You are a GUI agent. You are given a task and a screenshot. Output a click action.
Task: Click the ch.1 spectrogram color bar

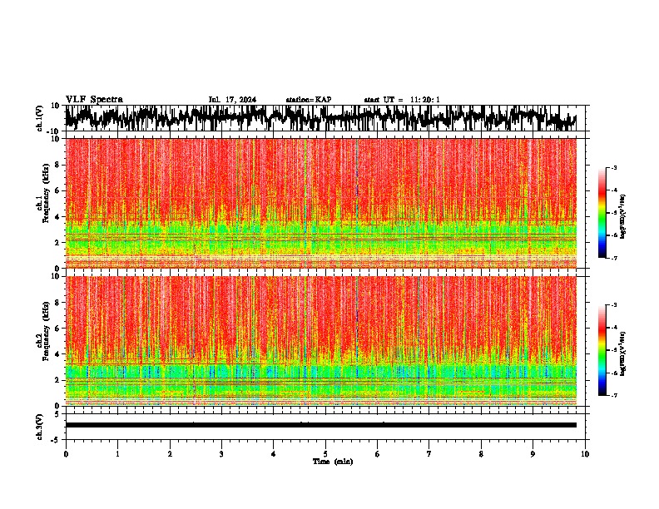(602, 213)
